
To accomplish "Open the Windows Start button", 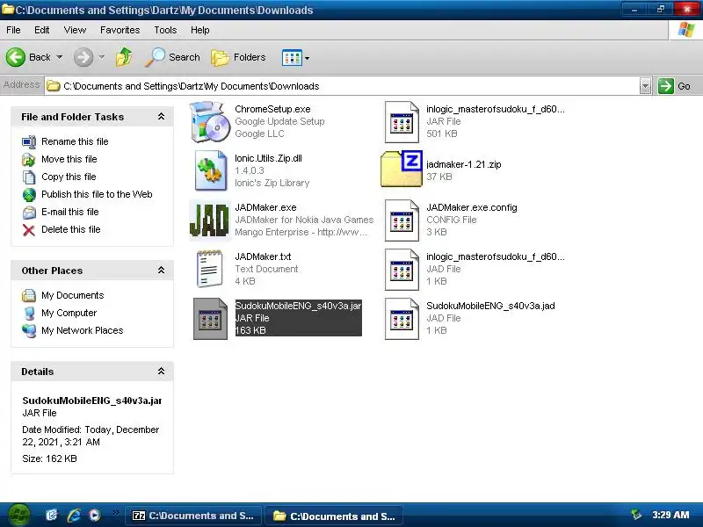I will tap(18, 516).
